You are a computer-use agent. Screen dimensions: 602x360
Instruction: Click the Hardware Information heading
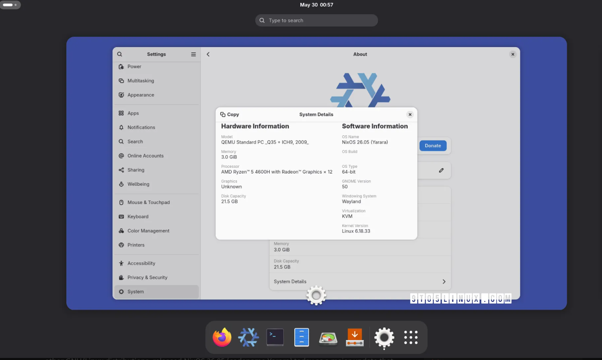click(255, 126)
